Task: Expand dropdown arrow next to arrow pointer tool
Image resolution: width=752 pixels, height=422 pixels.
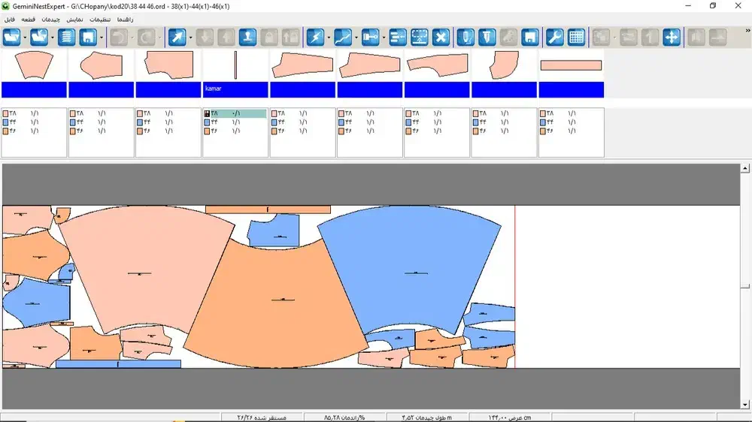Action: click(190, 37)
